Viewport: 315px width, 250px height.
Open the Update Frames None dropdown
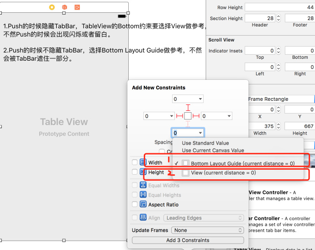(x=208, y=230)
